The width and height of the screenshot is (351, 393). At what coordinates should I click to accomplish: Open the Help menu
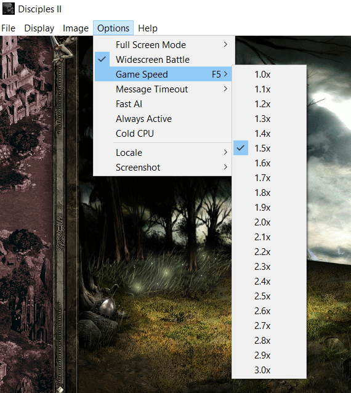click(148, 28)
